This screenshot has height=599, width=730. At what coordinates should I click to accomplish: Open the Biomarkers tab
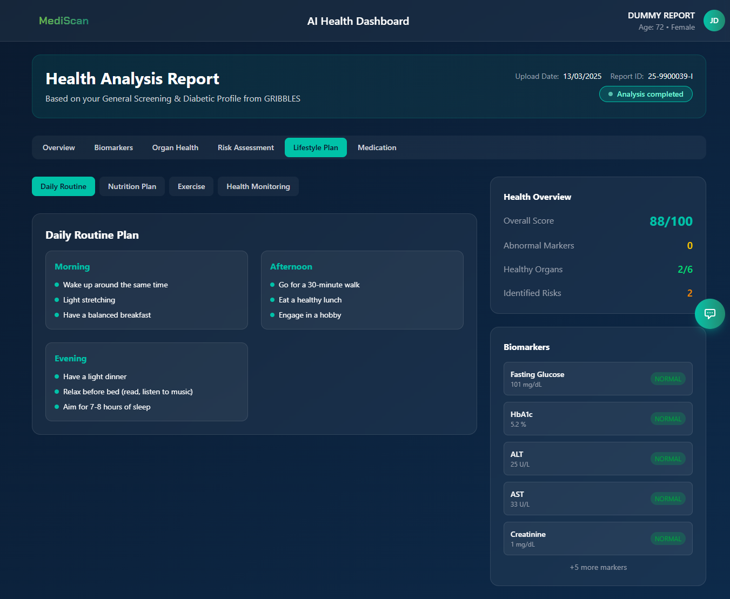[113, 147]
